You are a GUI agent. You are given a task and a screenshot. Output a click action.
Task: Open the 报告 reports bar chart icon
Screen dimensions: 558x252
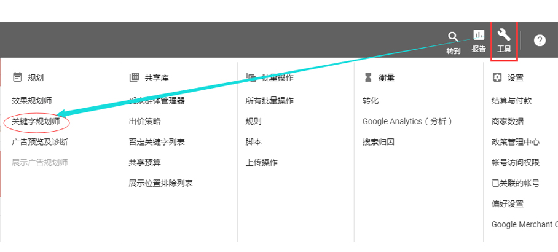[x=479, y=35]
